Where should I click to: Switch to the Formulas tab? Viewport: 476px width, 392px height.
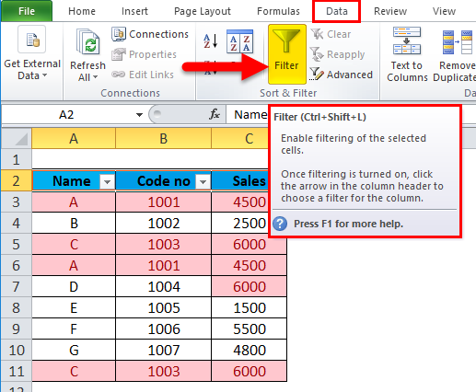pos(278,11)
